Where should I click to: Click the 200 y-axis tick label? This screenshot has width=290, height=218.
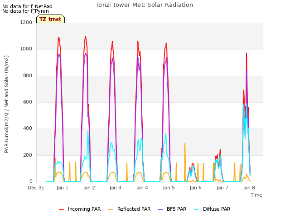28,155
